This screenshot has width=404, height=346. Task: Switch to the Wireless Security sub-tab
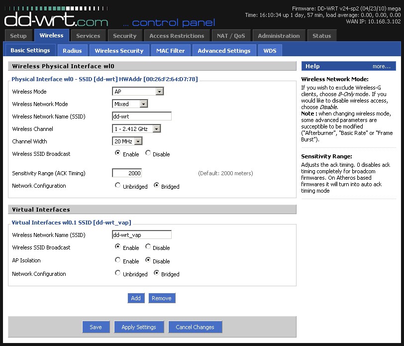click(x=119, y=51)
